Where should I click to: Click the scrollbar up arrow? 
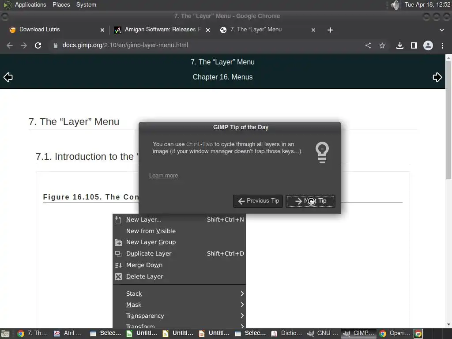click(x=448, y=58)
